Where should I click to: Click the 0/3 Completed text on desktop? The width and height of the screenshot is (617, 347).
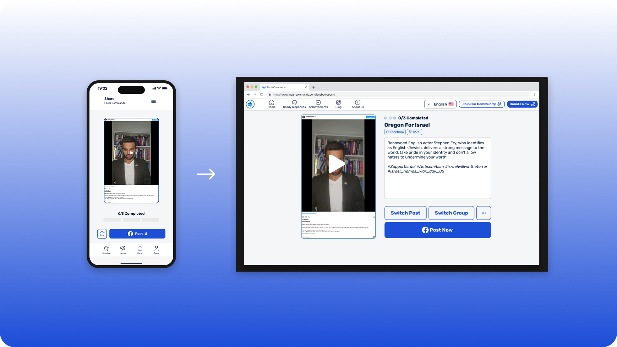413,118
